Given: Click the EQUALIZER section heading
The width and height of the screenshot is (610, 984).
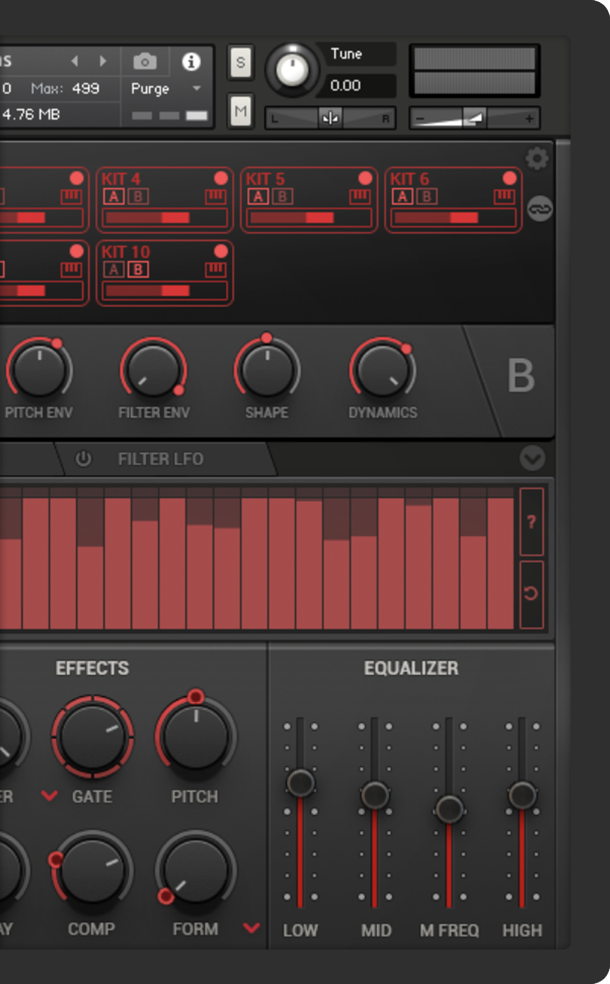Looking at the screenshot, I should (411, 668).
